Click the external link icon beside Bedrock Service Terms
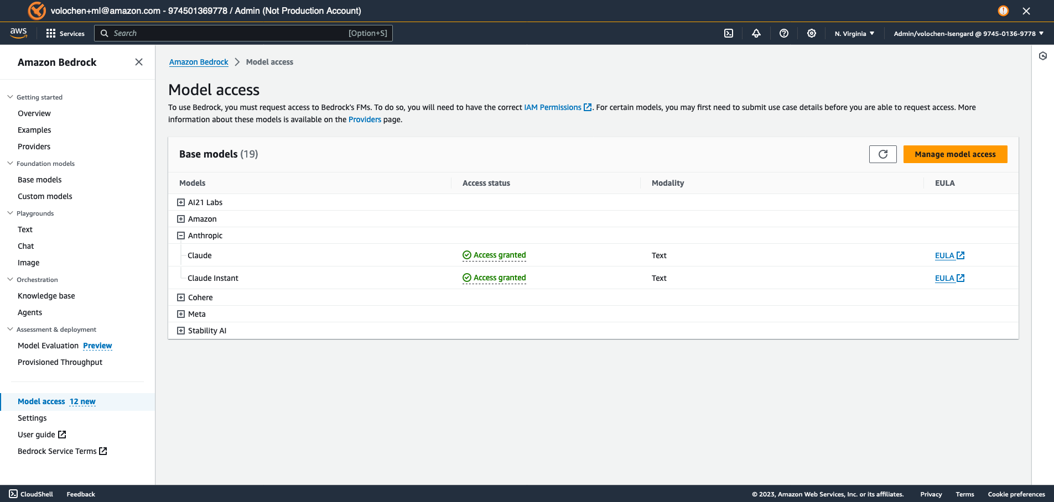The height and width of the screenshot is (502, 1054). (x=103, y=451)
